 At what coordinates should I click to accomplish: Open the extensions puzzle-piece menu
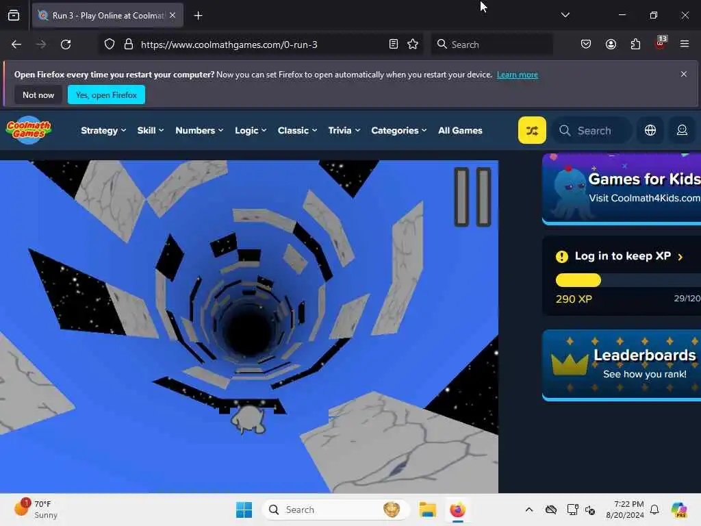(x=635, y=45)
